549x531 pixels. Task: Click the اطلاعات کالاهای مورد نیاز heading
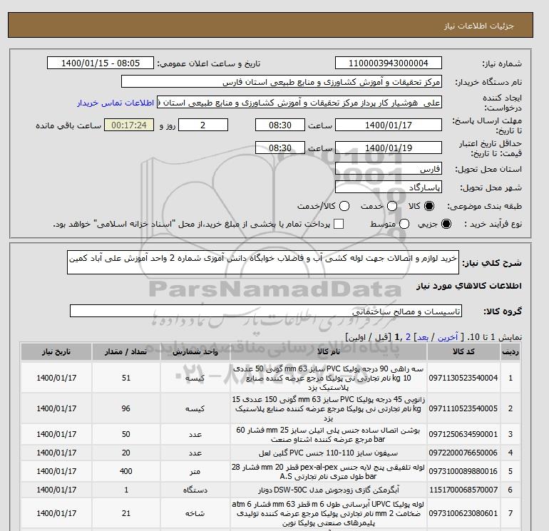coord(469,286)
